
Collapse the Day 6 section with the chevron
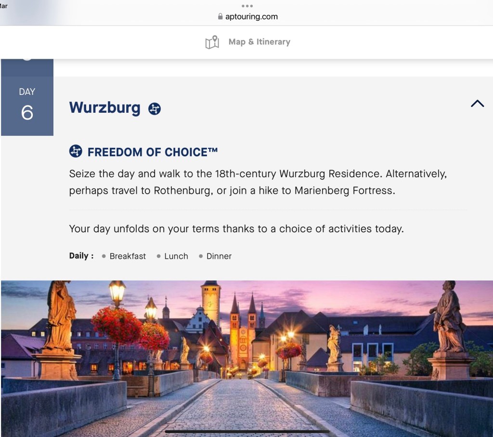click(x=477, y=104)
